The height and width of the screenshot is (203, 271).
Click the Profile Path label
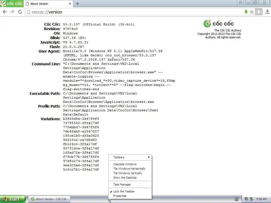click(x=49, y=106)
